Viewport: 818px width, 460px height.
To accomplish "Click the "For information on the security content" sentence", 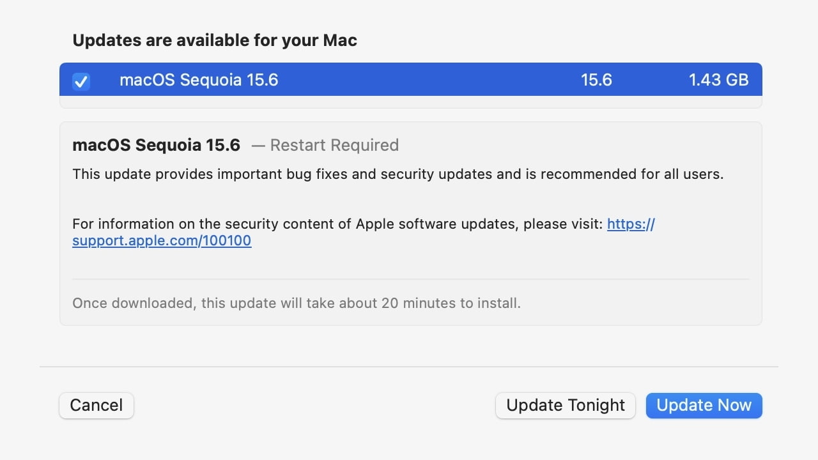I will (337, 224).
